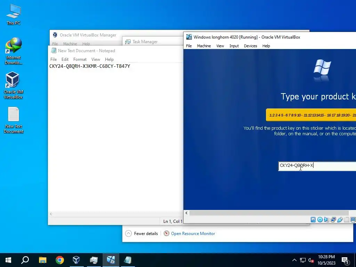Click the shared folders status icon

coord(347,220)
